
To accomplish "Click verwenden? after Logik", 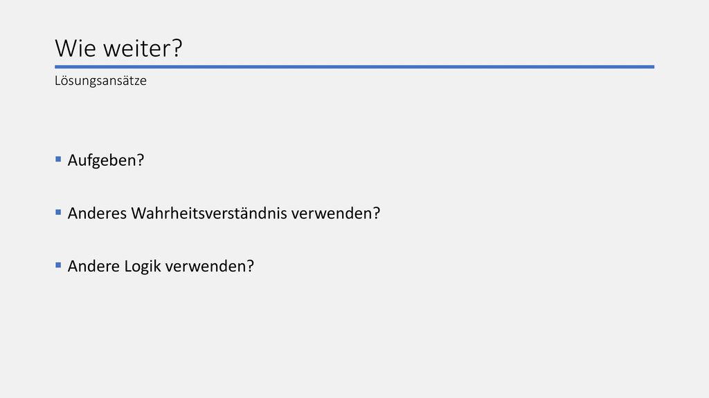I will point(210,266).
